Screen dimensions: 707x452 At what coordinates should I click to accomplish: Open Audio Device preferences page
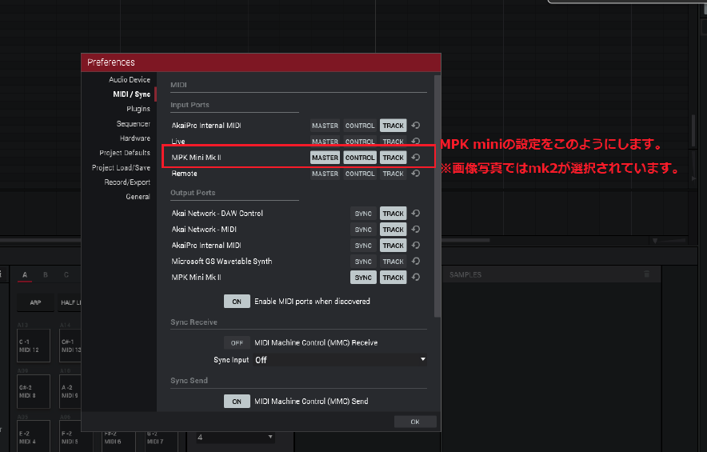[130, 79]
